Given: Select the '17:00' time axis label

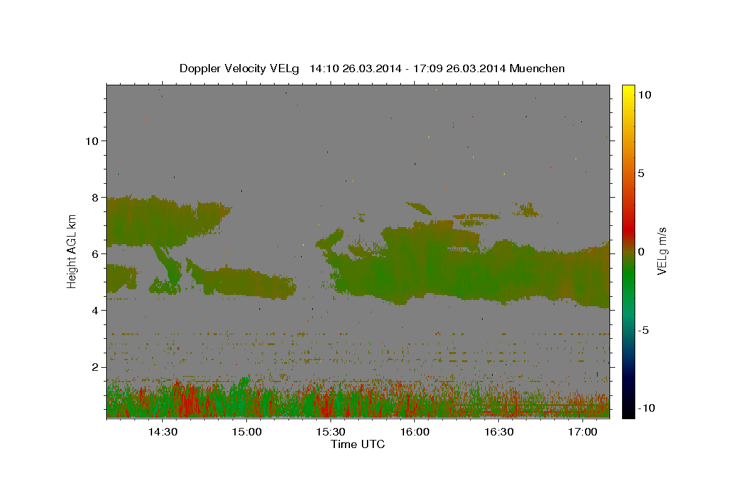Looking at the screenshot, I should [x=582, y=432].
